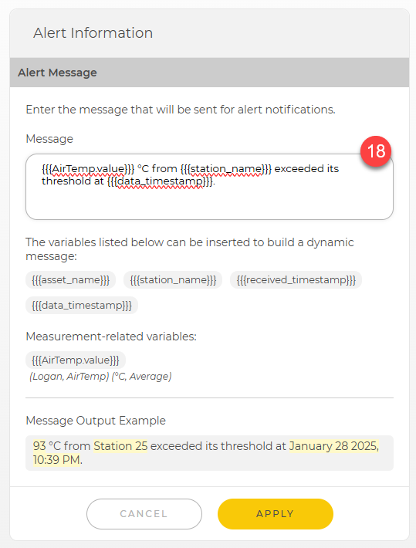Place cursor on data_timestamp inside message text
The height and width of the screenshot is (548, 416).
click(160, 181)
